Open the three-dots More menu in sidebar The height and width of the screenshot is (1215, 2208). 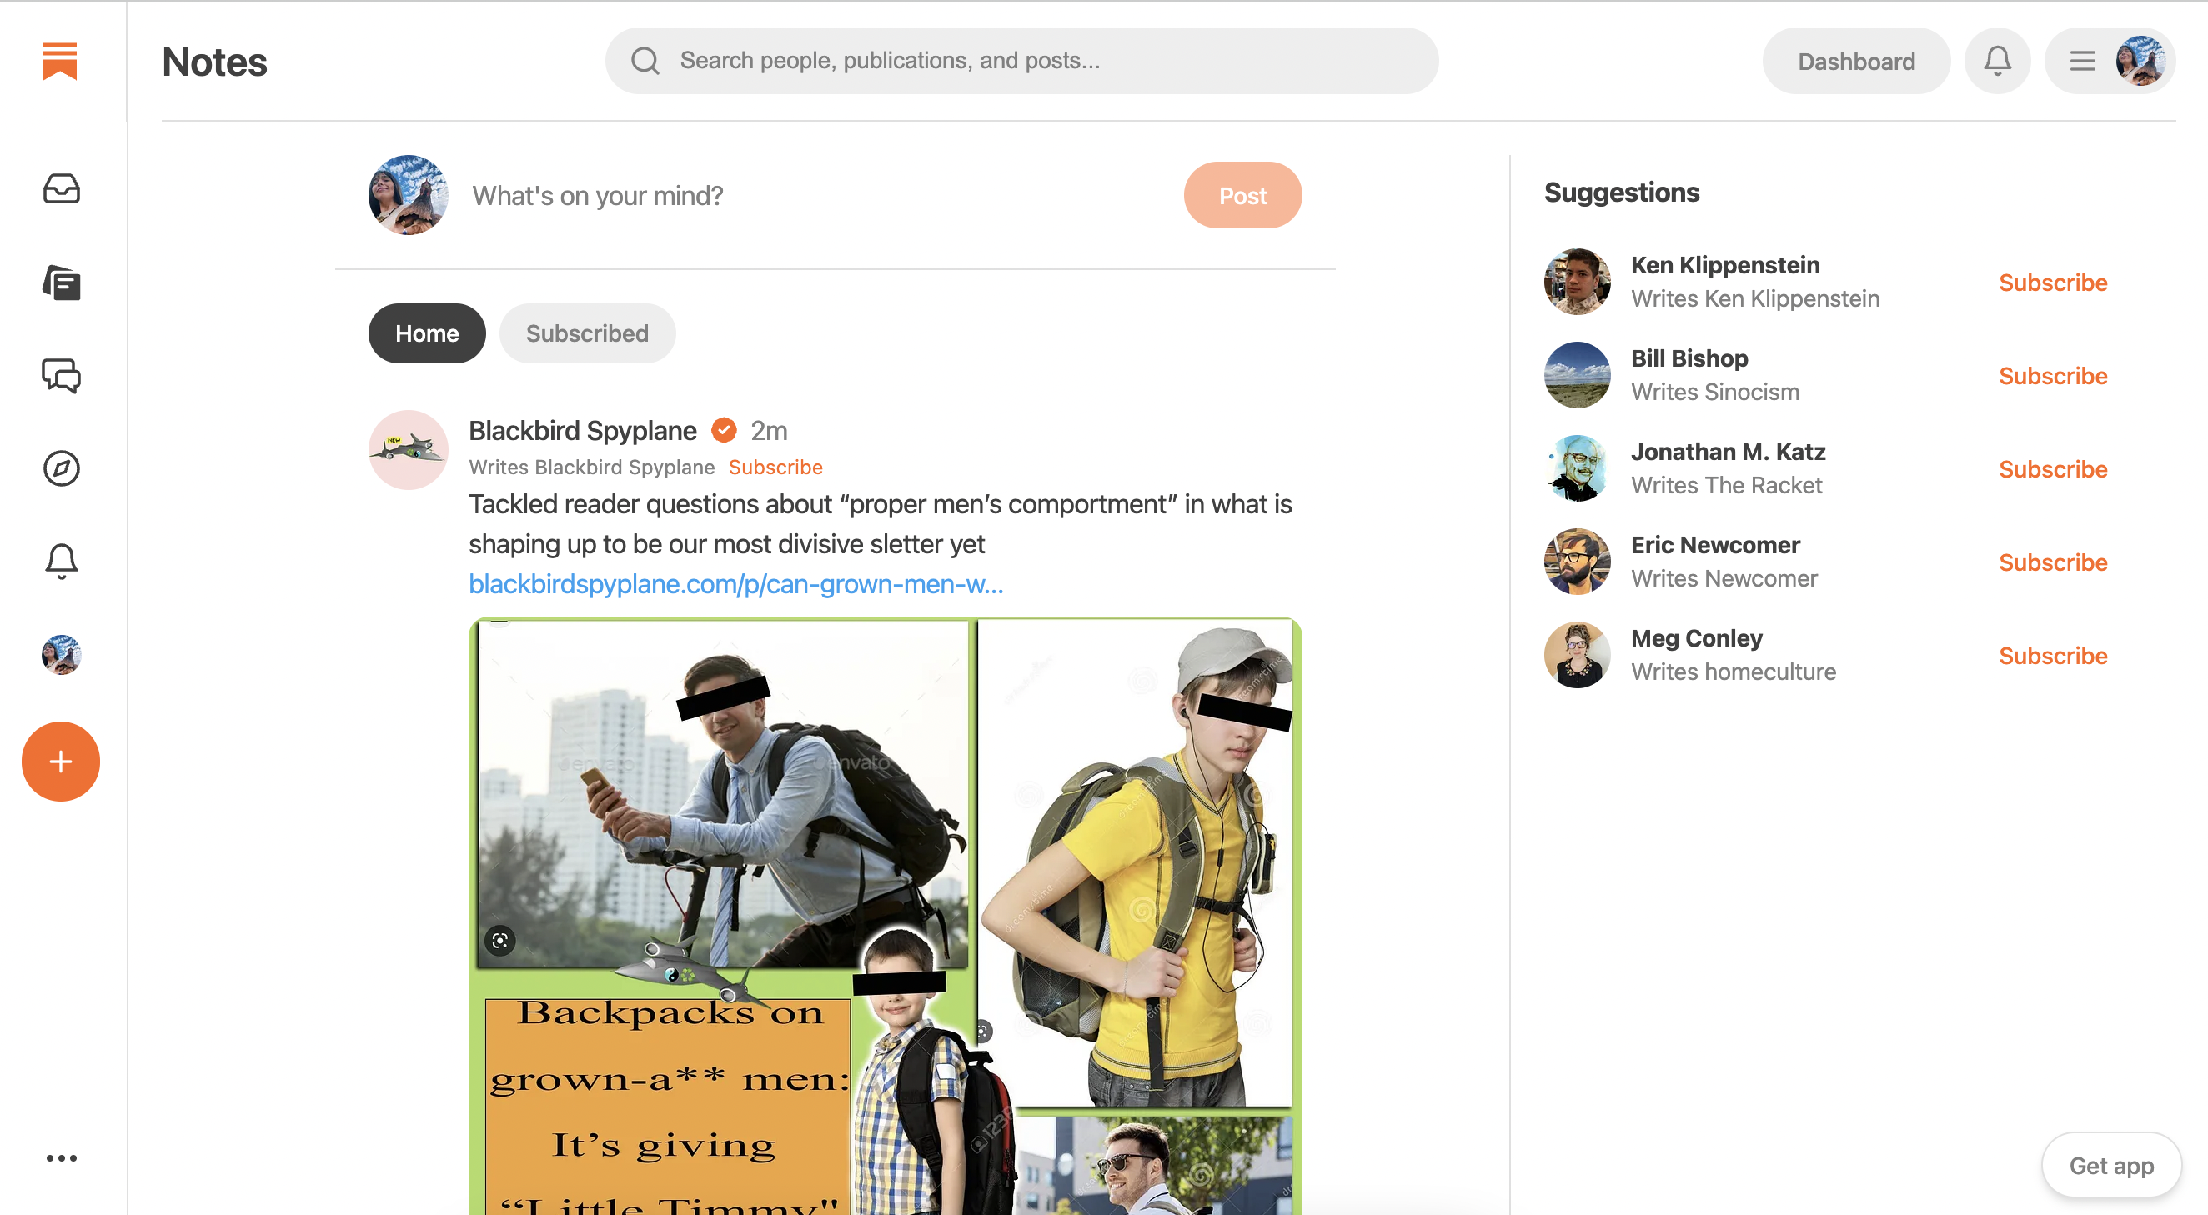(x=61, y=1157)
